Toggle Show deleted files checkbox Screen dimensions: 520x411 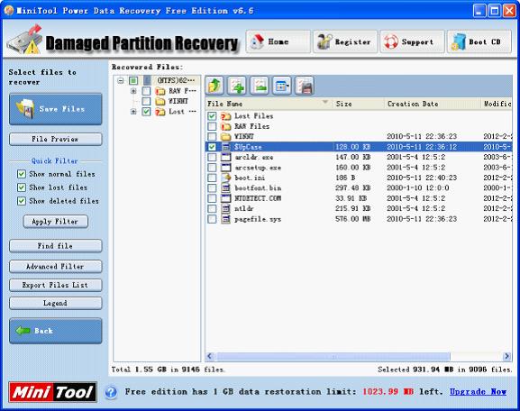[22, 201]
